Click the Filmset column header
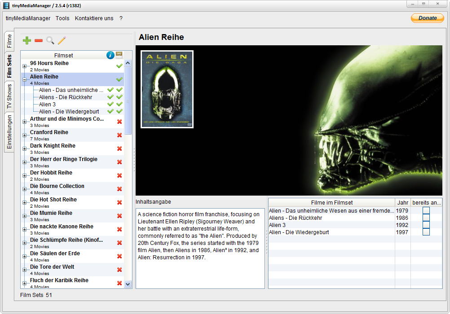The image size is (450, 314). click(63, 55)
